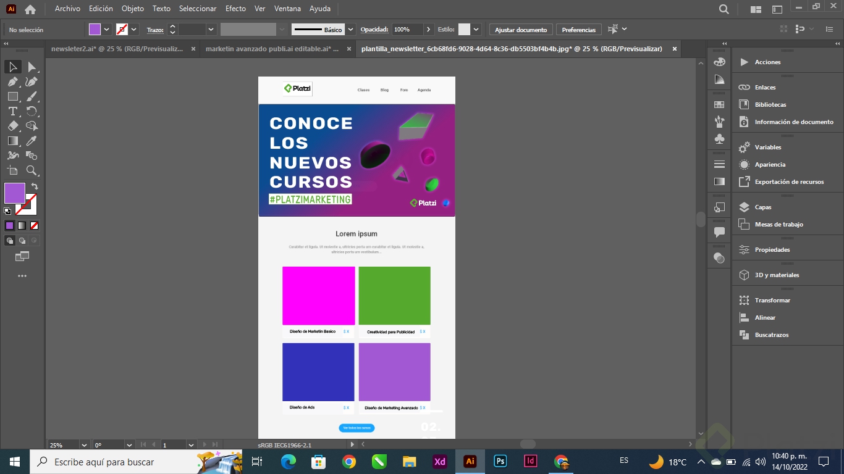
Task: Select the Eraser tool
Action: 12,126
